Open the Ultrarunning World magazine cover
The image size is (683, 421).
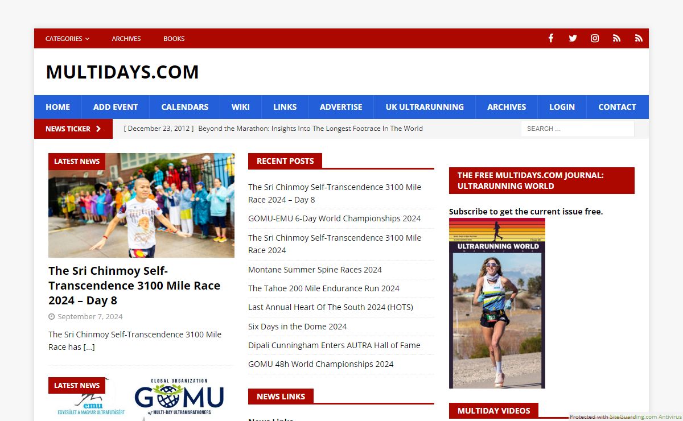[x=497, y=303]
